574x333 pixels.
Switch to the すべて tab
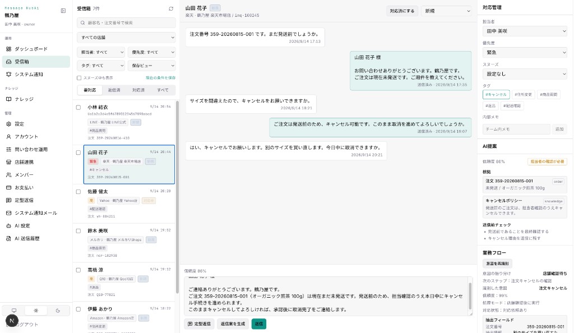click(x=163, y=90)
